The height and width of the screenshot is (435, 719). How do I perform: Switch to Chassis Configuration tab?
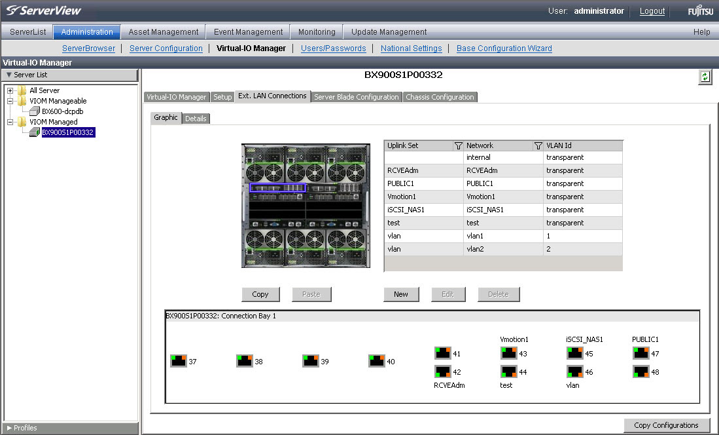[440, 97]
